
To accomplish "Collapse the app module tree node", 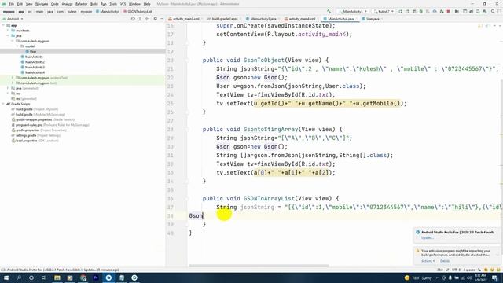I will pos(3,25).
